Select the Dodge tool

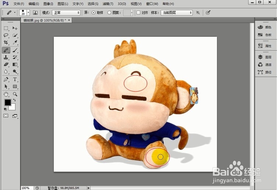coord(15,71)
